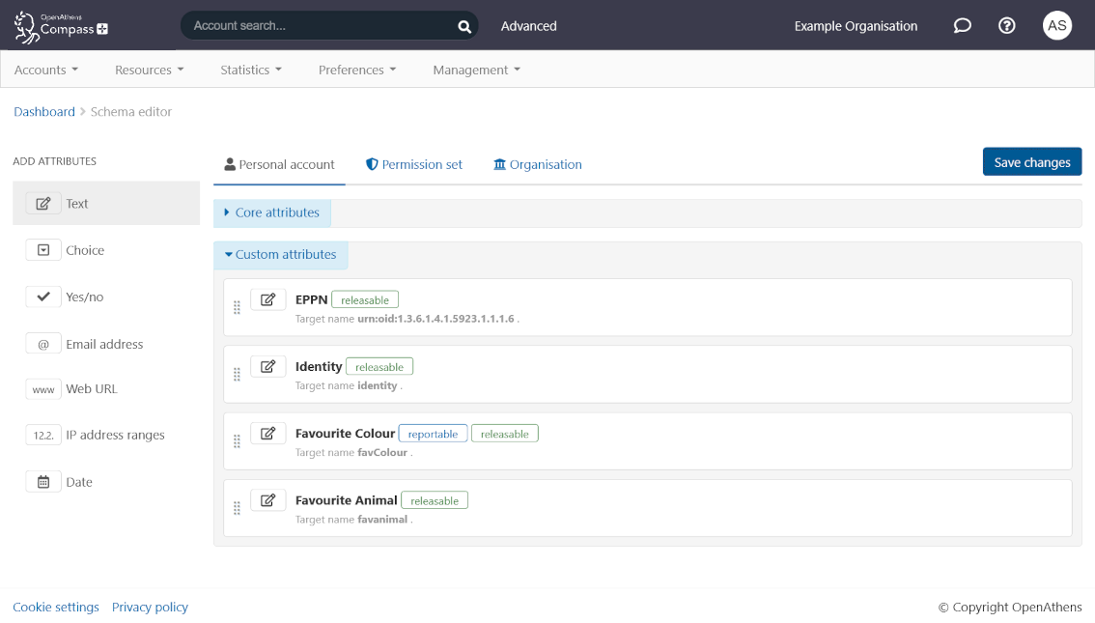
Task: Select the Yes/no checkmark attribute icon
Action: point(43,297)
